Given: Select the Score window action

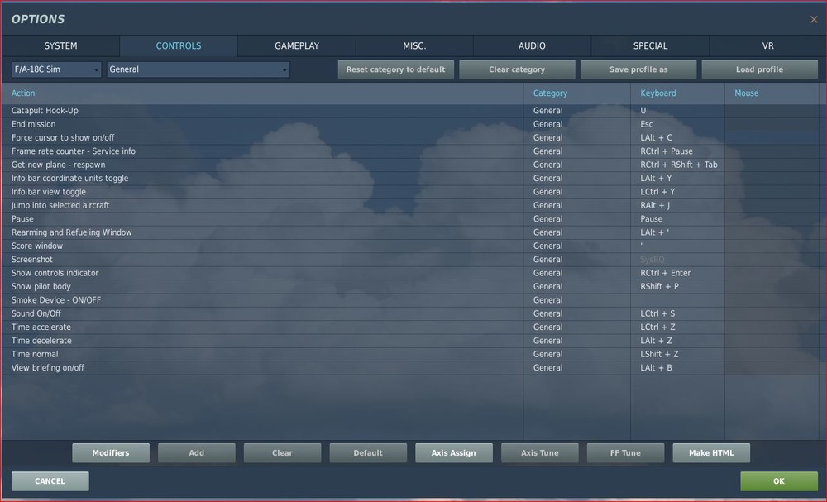Looking at the screenshot, I should (262, 246).
